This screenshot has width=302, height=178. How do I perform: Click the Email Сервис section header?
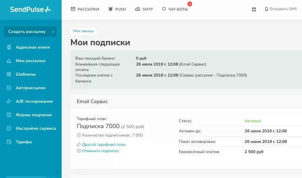pos(92,101)
